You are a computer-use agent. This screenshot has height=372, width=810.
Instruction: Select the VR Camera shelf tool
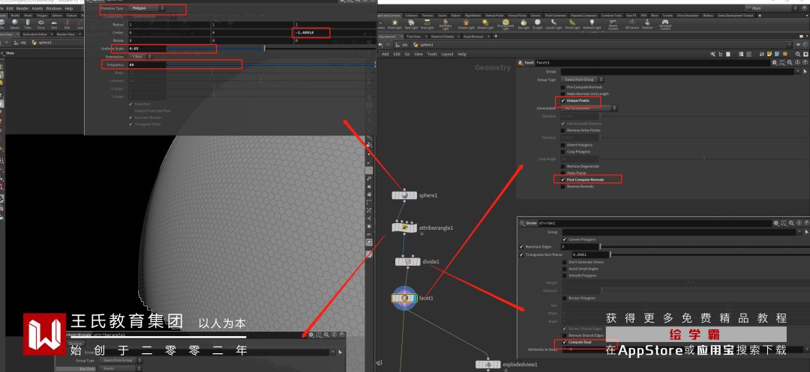tap(631, 24)
